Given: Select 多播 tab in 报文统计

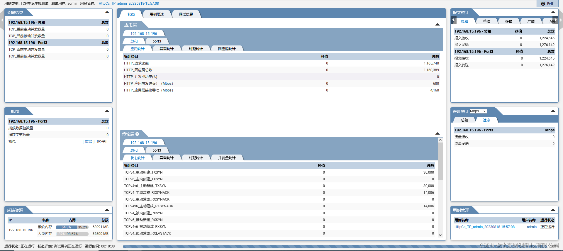Looking at the screenshot, I should tap(509, 21).
